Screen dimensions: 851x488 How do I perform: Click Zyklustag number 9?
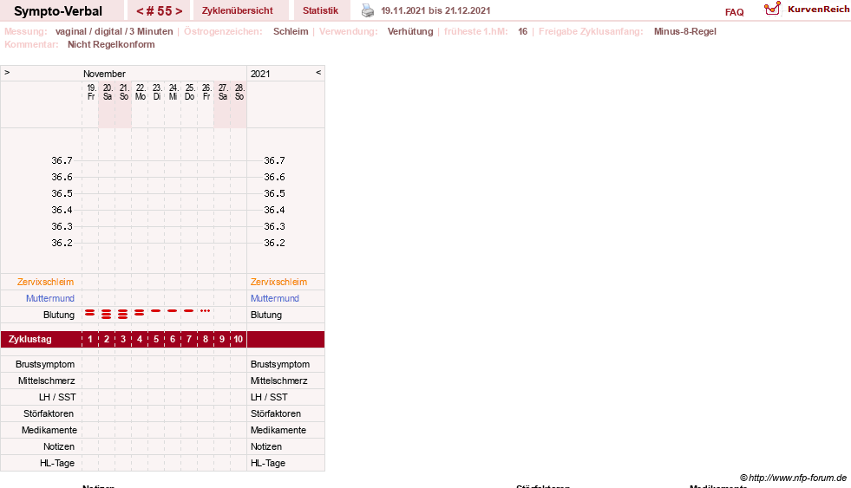(222, 340)
